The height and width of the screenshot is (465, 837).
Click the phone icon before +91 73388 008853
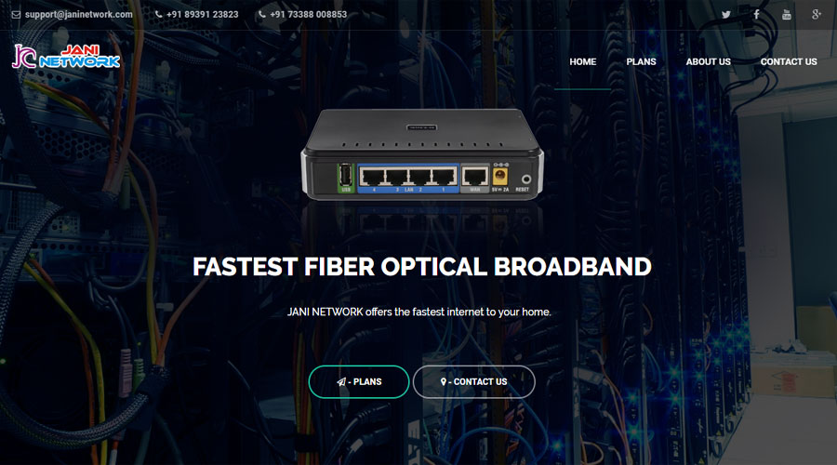[x=262, y=14]
